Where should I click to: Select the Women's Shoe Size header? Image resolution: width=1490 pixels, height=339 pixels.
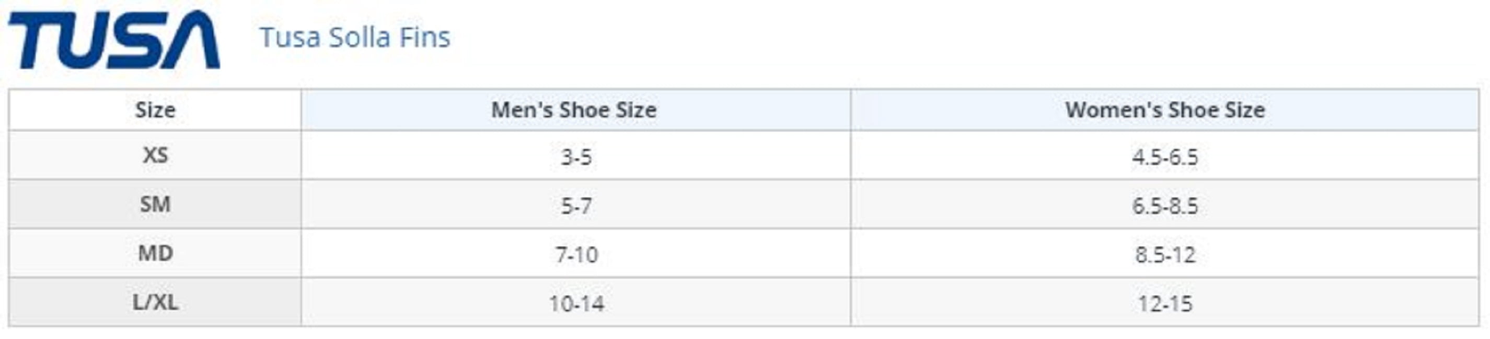(x=1165, y=110)
